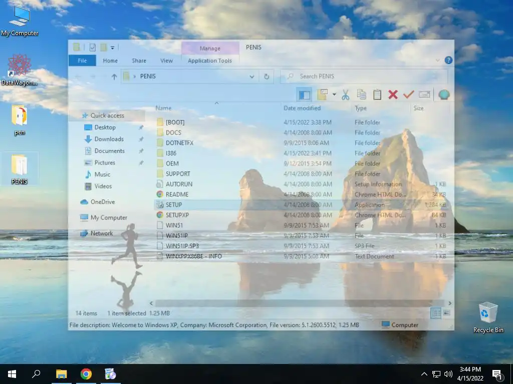Select Network in the navigation pane
The height and width of the screenshot is (384, 513).
pos(102,233)
